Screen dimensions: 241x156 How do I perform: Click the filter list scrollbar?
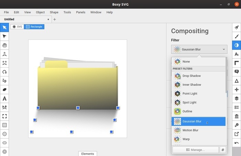(x=226, y=75)
